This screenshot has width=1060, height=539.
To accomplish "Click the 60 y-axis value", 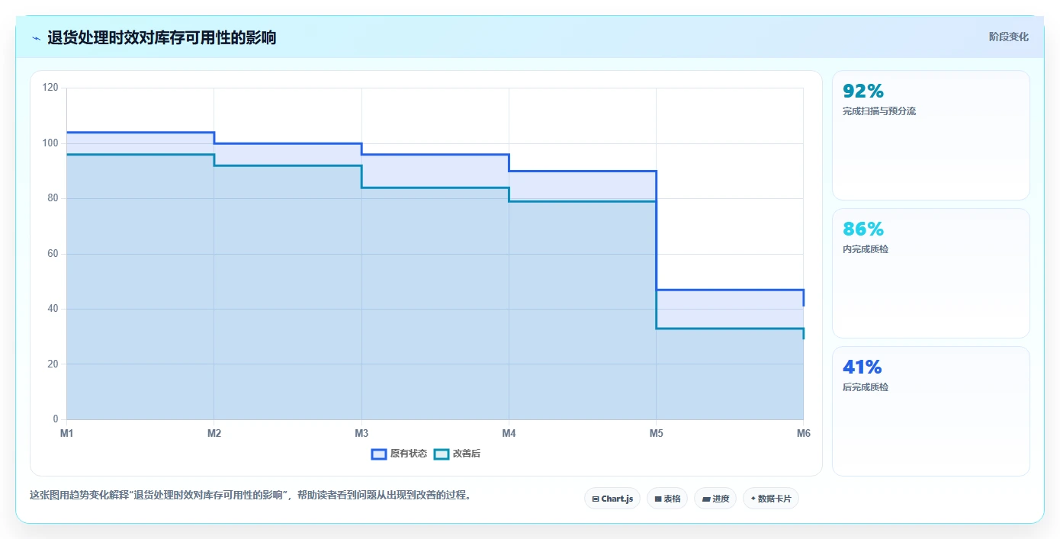I will 53,254.
